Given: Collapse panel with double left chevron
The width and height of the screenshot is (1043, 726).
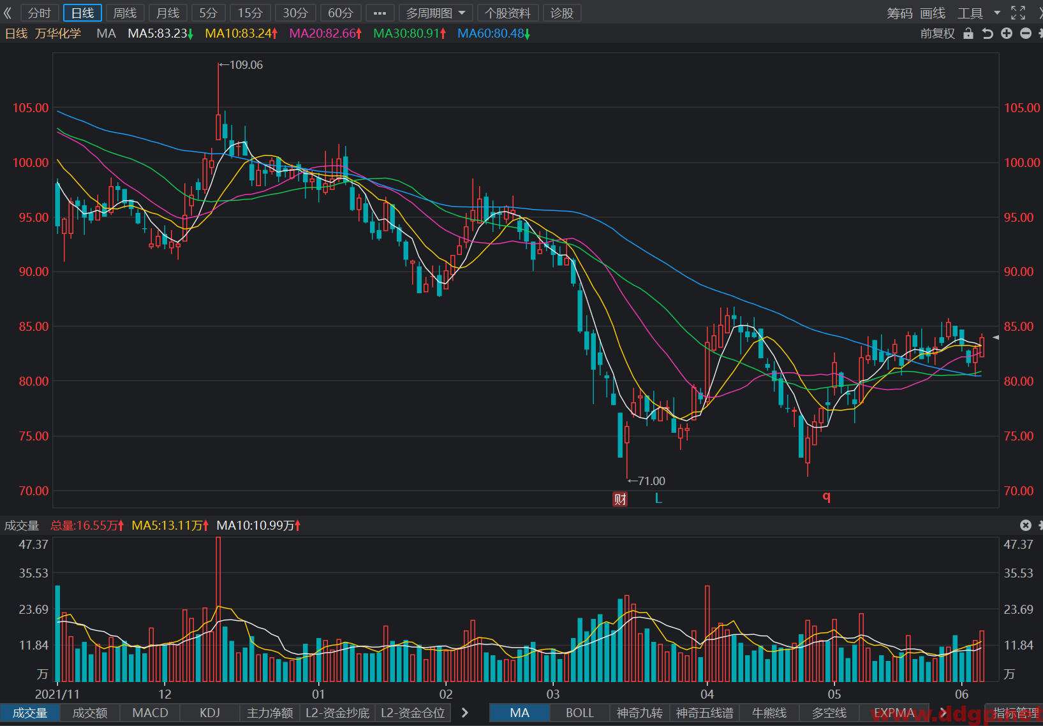Looking at the screenshot, I should click(x=8, y=13).
